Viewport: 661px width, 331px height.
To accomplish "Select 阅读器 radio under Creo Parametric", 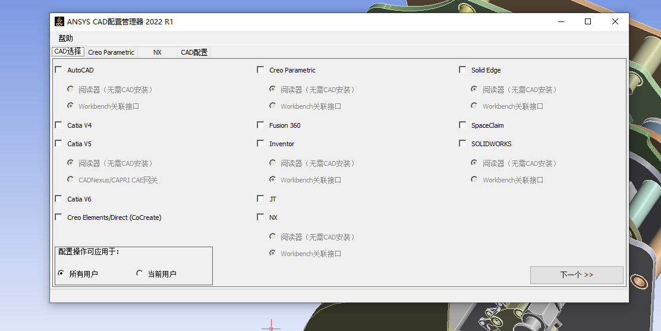I will click(x=273, y=89).
